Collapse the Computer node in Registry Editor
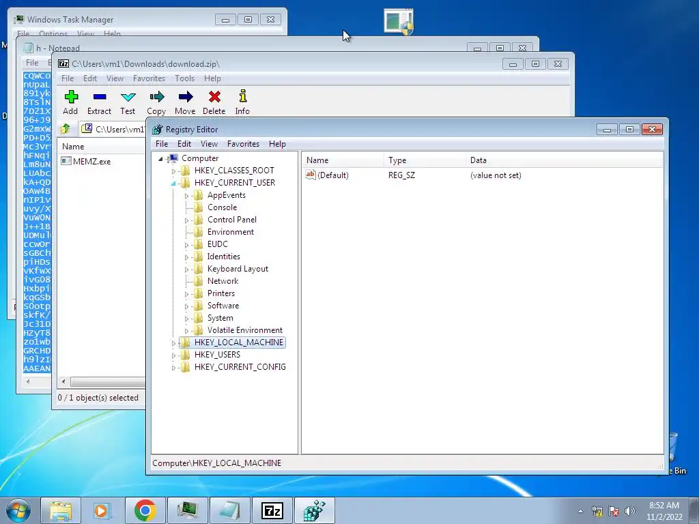Screen dimensions: 699x524 (160, 158)
